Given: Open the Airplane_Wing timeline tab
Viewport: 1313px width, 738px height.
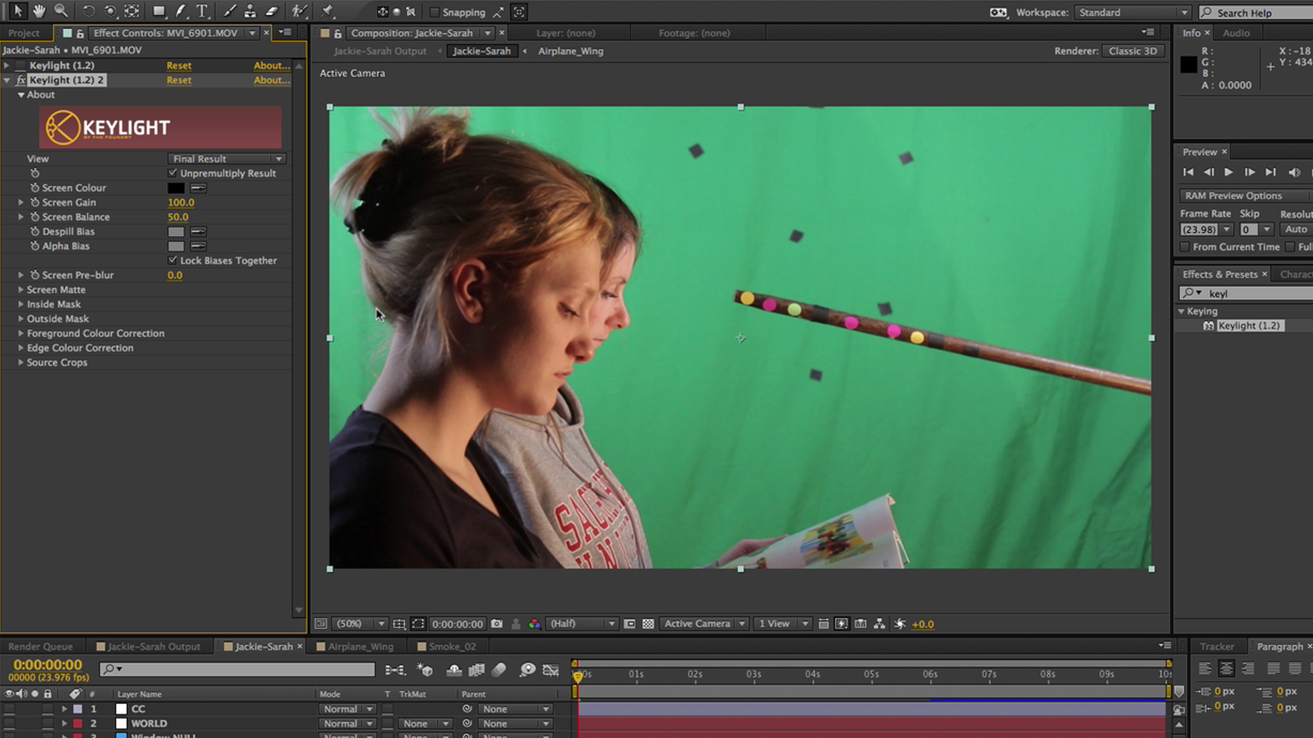Looking at the screenshot, I should tap(355, 646).
